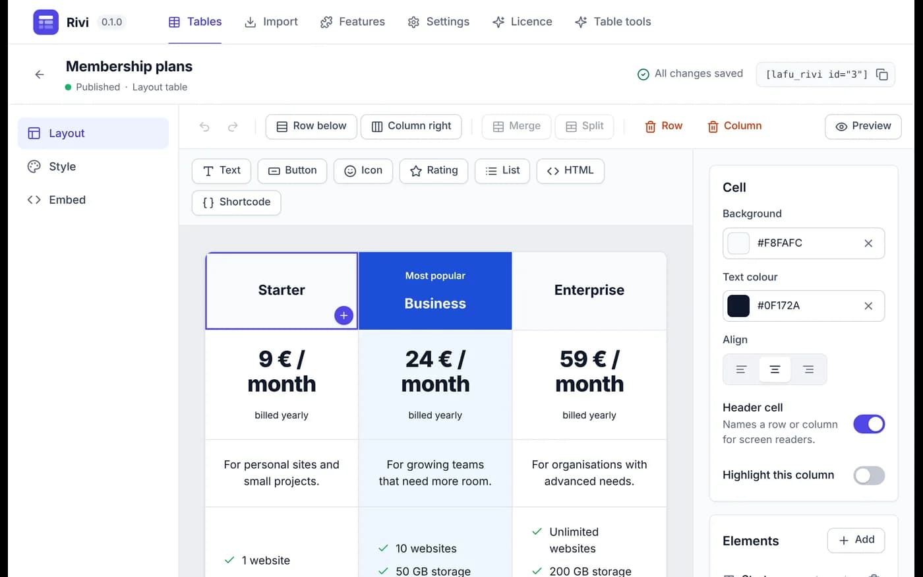The height and width of the screenshot is (577, 923).
Task: Edit the #0F172A text colour field
Action: [804, 306]
